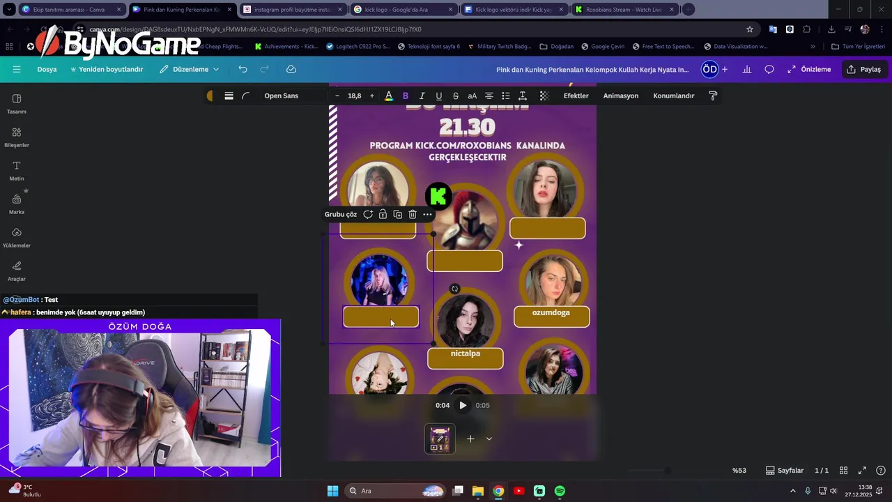Open border style lines icon
This screenshot has width=892, height=502.
click(x=229, y=96)
